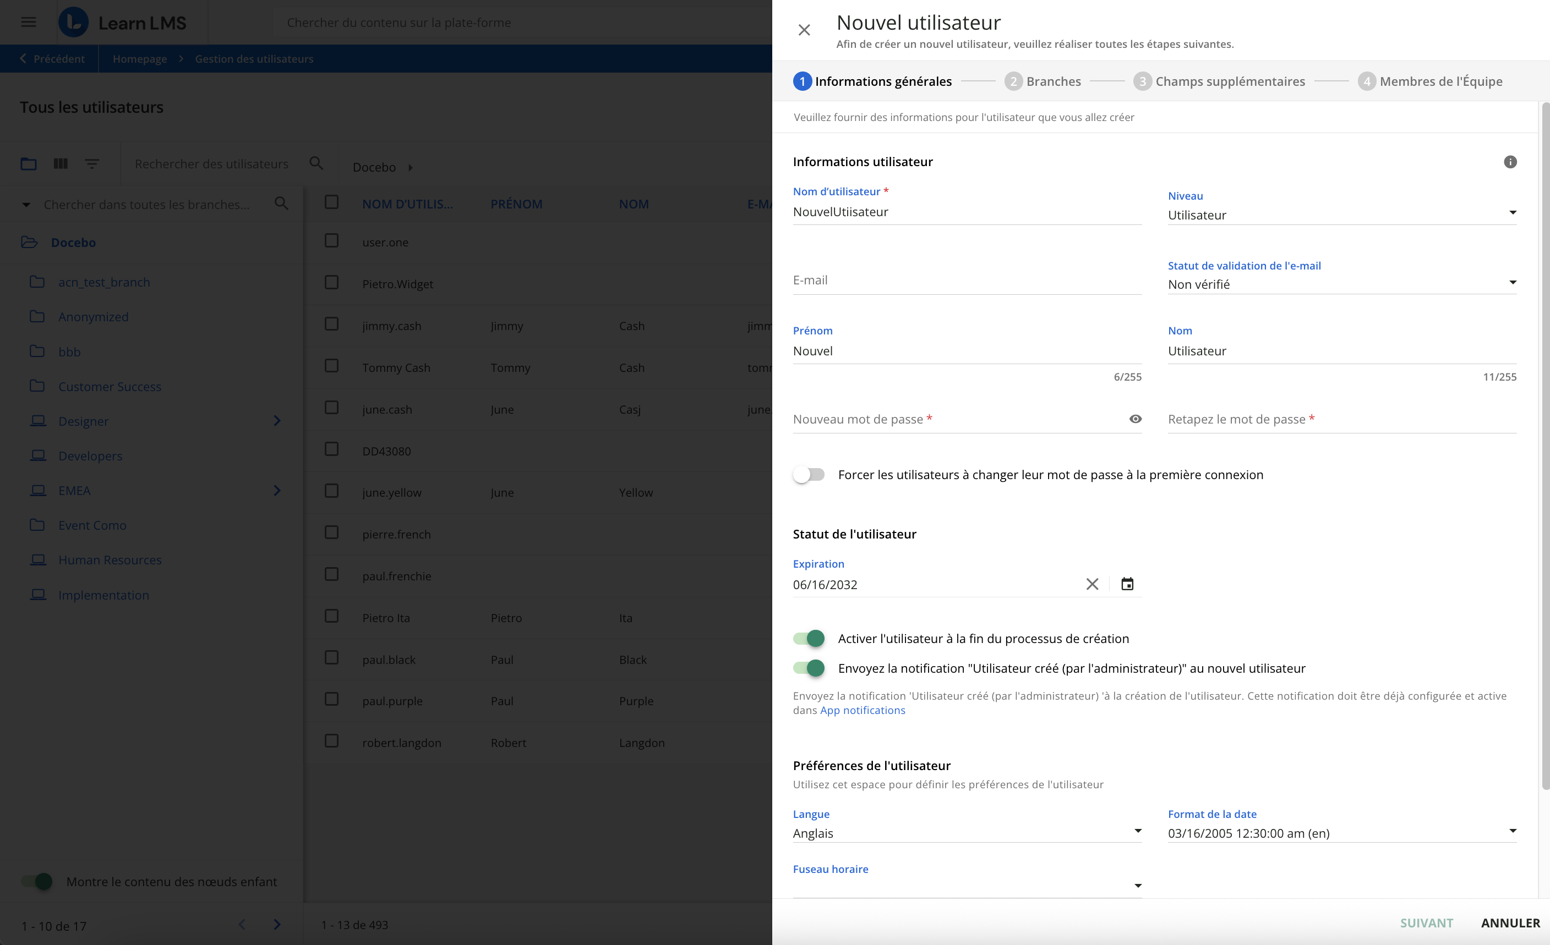Image resolution: width=1550 pixels, height=945 pixels.
Task: Click the App notifications link
Action: pyautogui.click(x=863, y=710)
